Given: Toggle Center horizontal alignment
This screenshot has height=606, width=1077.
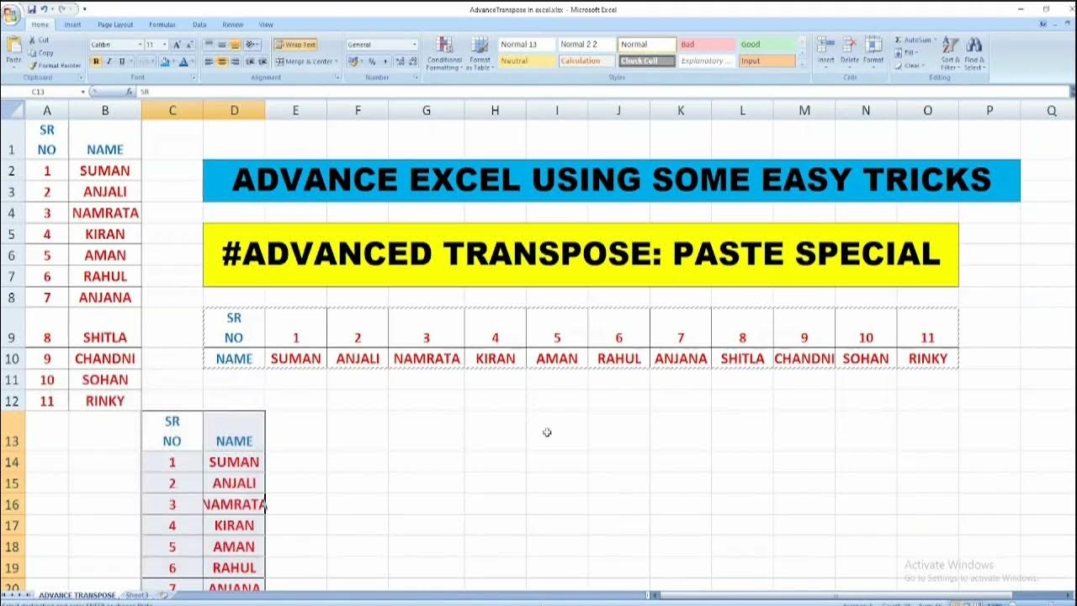Looking at the screenshot, I should tap(222, 61).
